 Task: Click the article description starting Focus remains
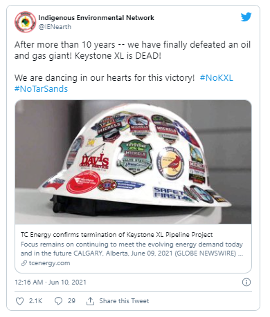click(132, 249)
